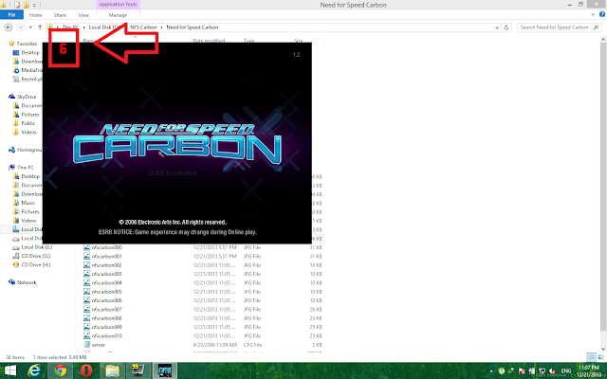Open Explorer Help question mark icon

[x=602, y=15]
